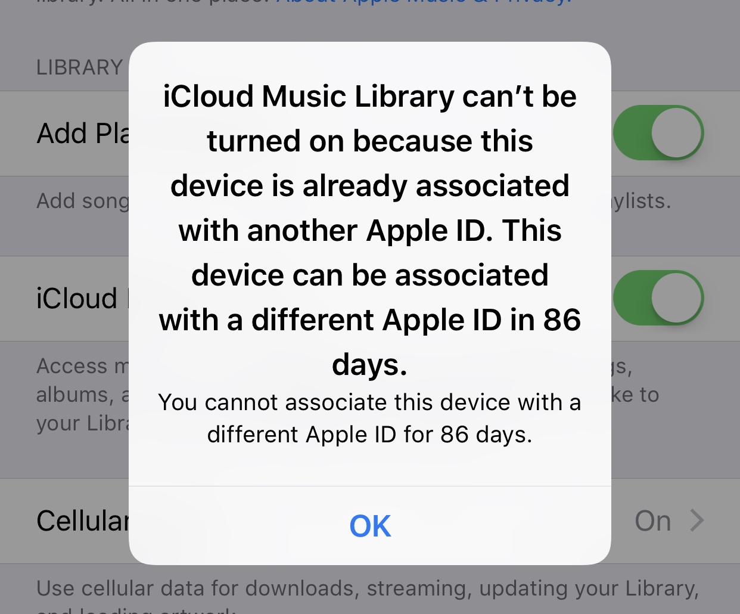Image resolution: width=740 pixels, height=614 pixels.
Task: Click the white knob of the Add Playlist switch
Action: pyautogui.click(x=676, y=133)
